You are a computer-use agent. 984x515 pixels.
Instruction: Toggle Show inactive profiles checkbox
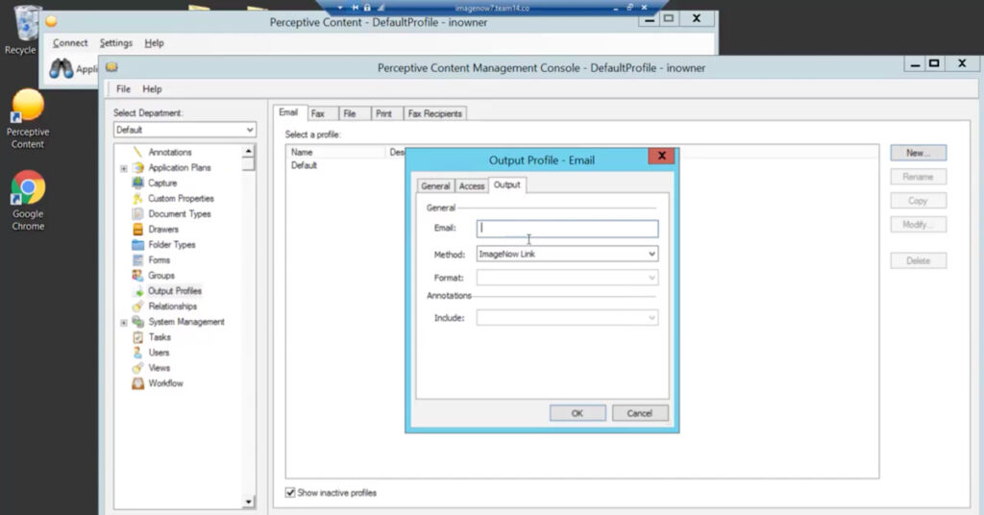tap(290, 493)
